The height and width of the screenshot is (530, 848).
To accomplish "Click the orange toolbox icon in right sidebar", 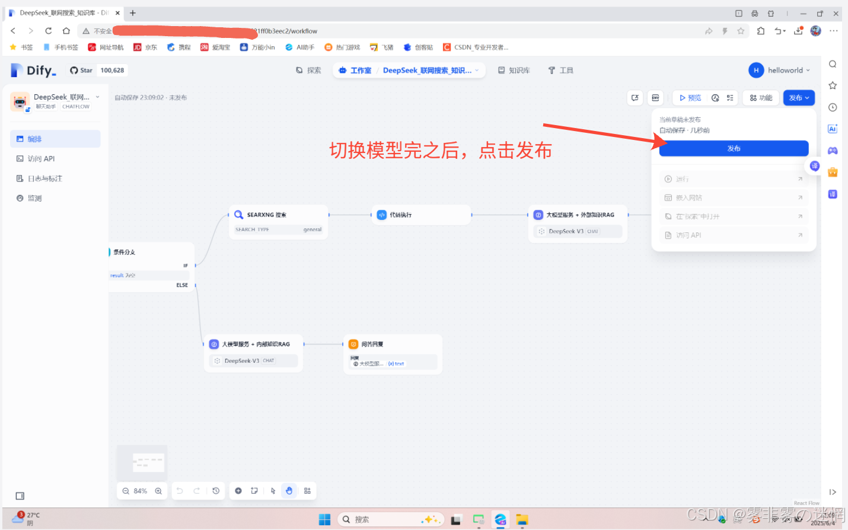I will (x=833, y=172).
